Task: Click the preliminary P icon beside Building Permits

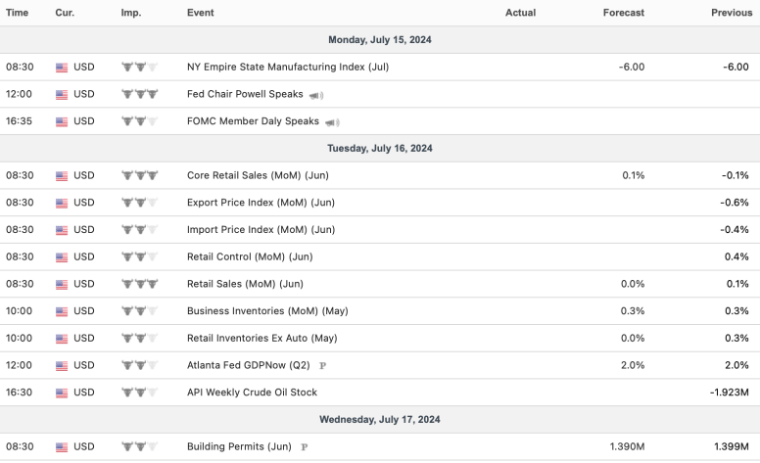Action: [304, 447]
